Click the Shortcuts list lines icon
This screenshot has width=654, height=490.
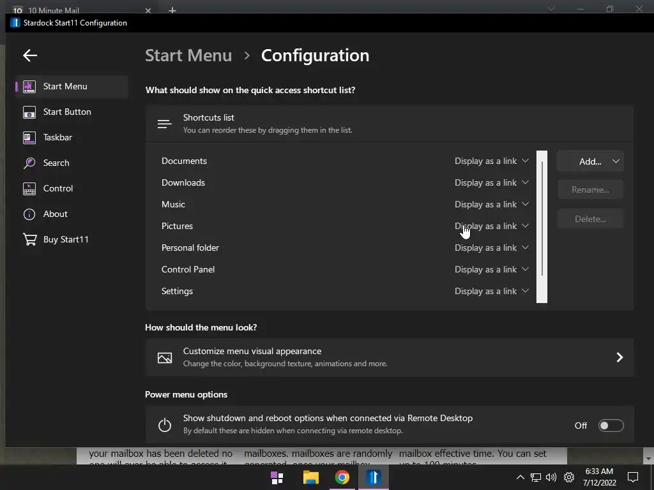click(164, 124)
